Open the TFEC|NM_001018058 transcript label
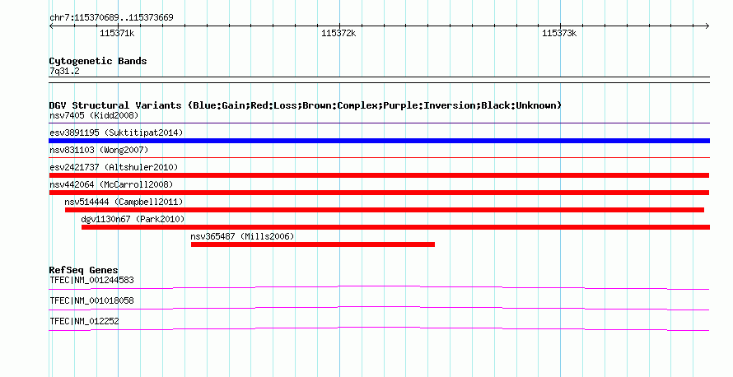733x377 pixels. coord(91,300)
